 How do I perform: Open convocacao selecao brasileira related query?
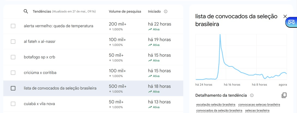click(259, 105)
